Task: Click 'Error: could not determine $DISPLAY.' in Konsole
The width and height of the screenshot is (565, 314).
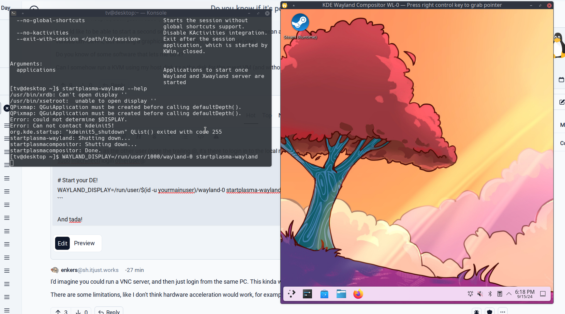Action: pos(68,120)
